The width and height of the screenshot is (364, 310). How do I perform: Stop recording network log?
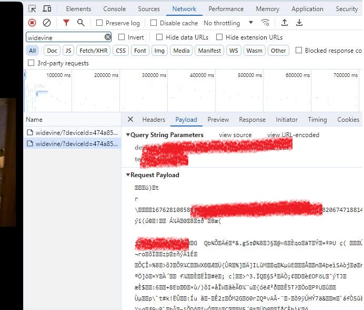point(32,23)
